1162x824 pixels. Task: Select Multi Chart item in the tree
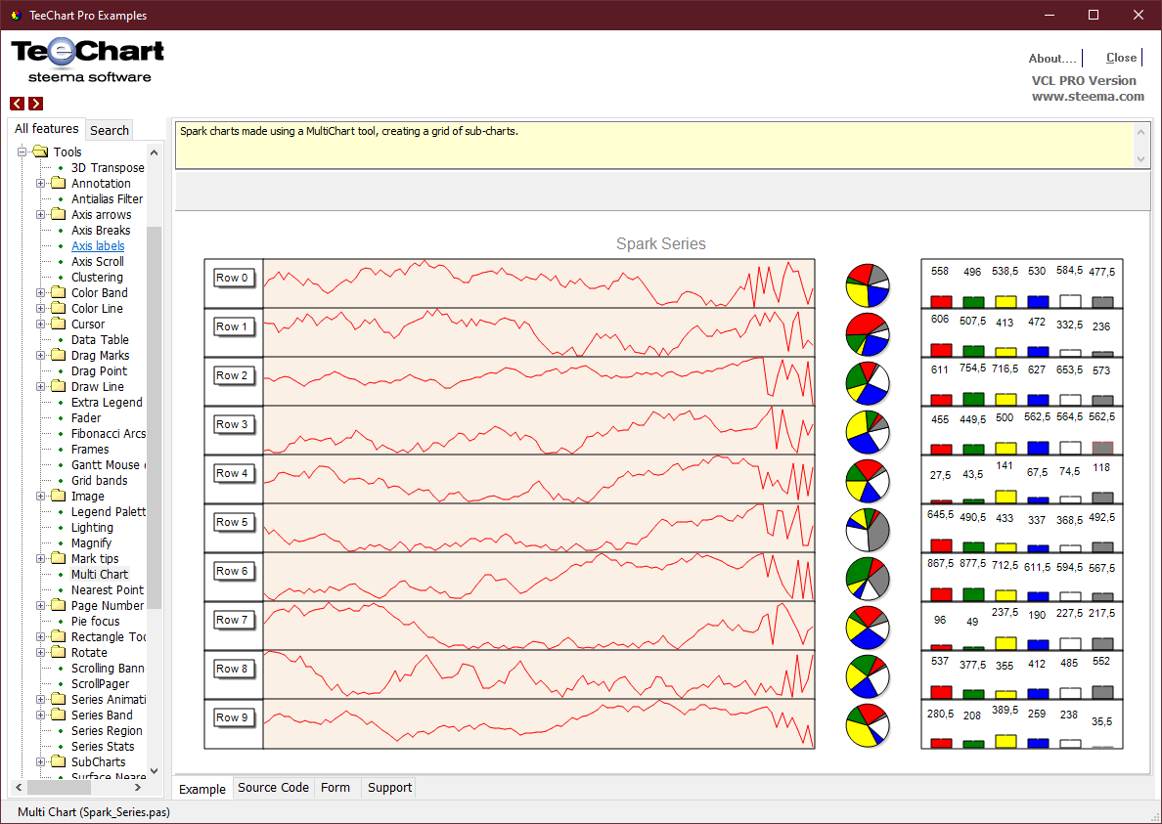[100, 575]
